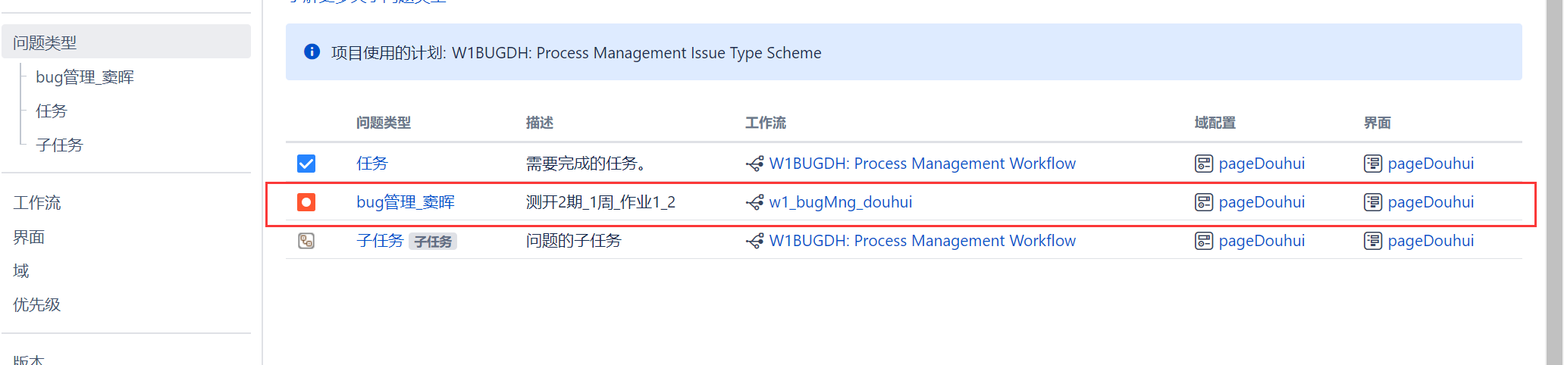The height and width of the screenshot is (365, 1564).
Task: Go to the 界面 sidebar item
Action: click(x=29, y=237)
